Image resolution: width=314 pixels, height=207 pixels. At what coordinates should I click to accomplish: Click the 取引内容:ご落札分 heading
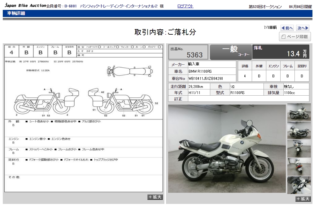click(165, 32)
